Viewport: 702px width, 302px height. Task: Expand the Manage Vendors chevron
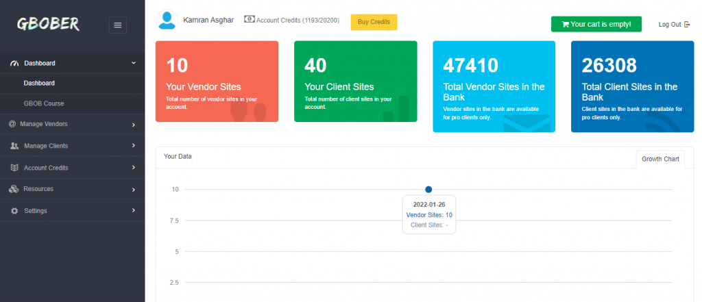134,125
